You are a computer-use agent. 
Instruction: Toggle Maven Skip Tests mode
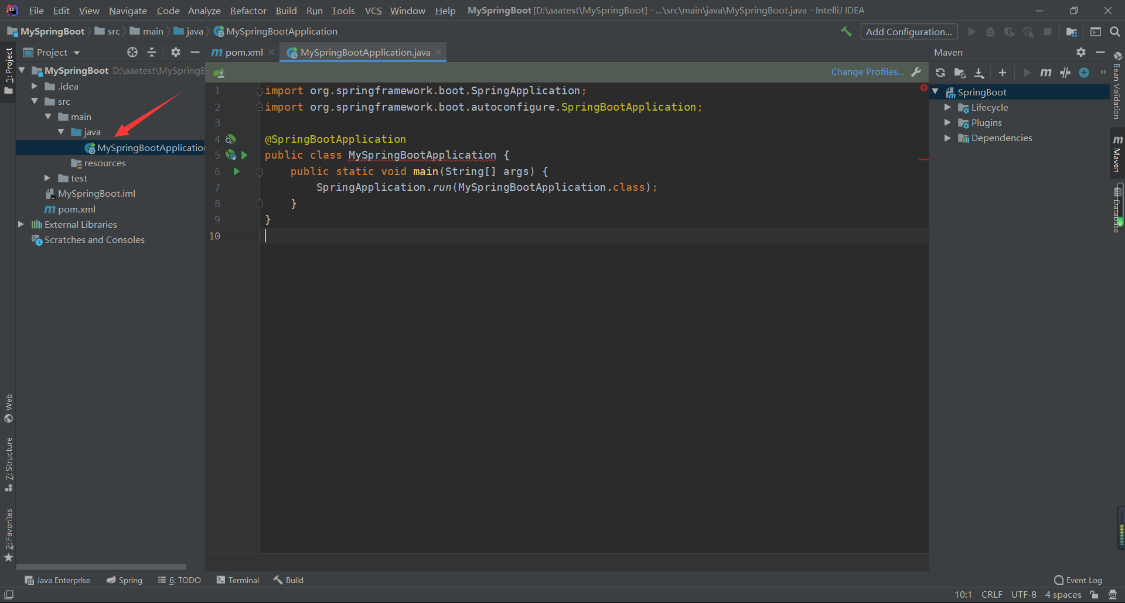(1084, 73)
